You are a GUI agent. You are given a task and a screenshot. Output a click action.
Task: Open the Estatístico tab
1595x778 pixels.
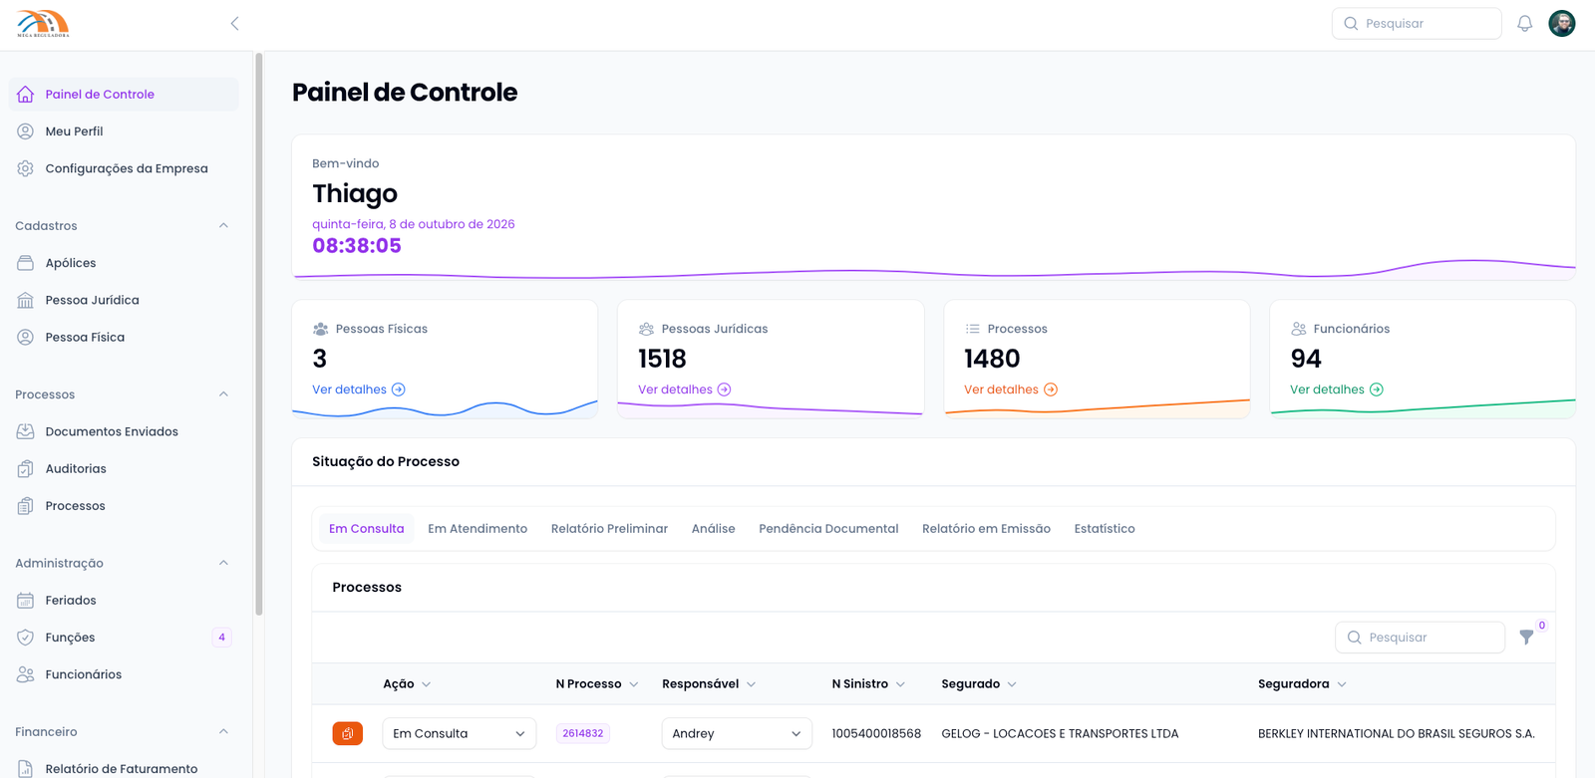(1105, 529)
